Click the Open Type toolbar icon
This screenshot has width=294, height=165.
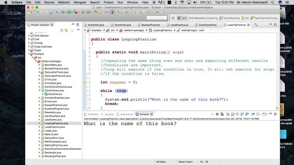(95, 12)
